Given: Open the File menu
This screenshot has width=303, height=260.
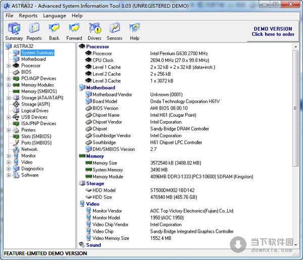Looking at the screenshot, I should pyautogui.click(x=10, y=16).
